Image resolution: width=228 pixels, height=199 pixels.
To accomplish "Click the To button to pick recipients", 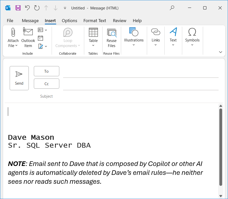I will (47, 71).
